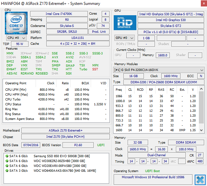Screen dimensions: 207x186
Task: Click the module Size 16 GB field
Action: [133, 76]
